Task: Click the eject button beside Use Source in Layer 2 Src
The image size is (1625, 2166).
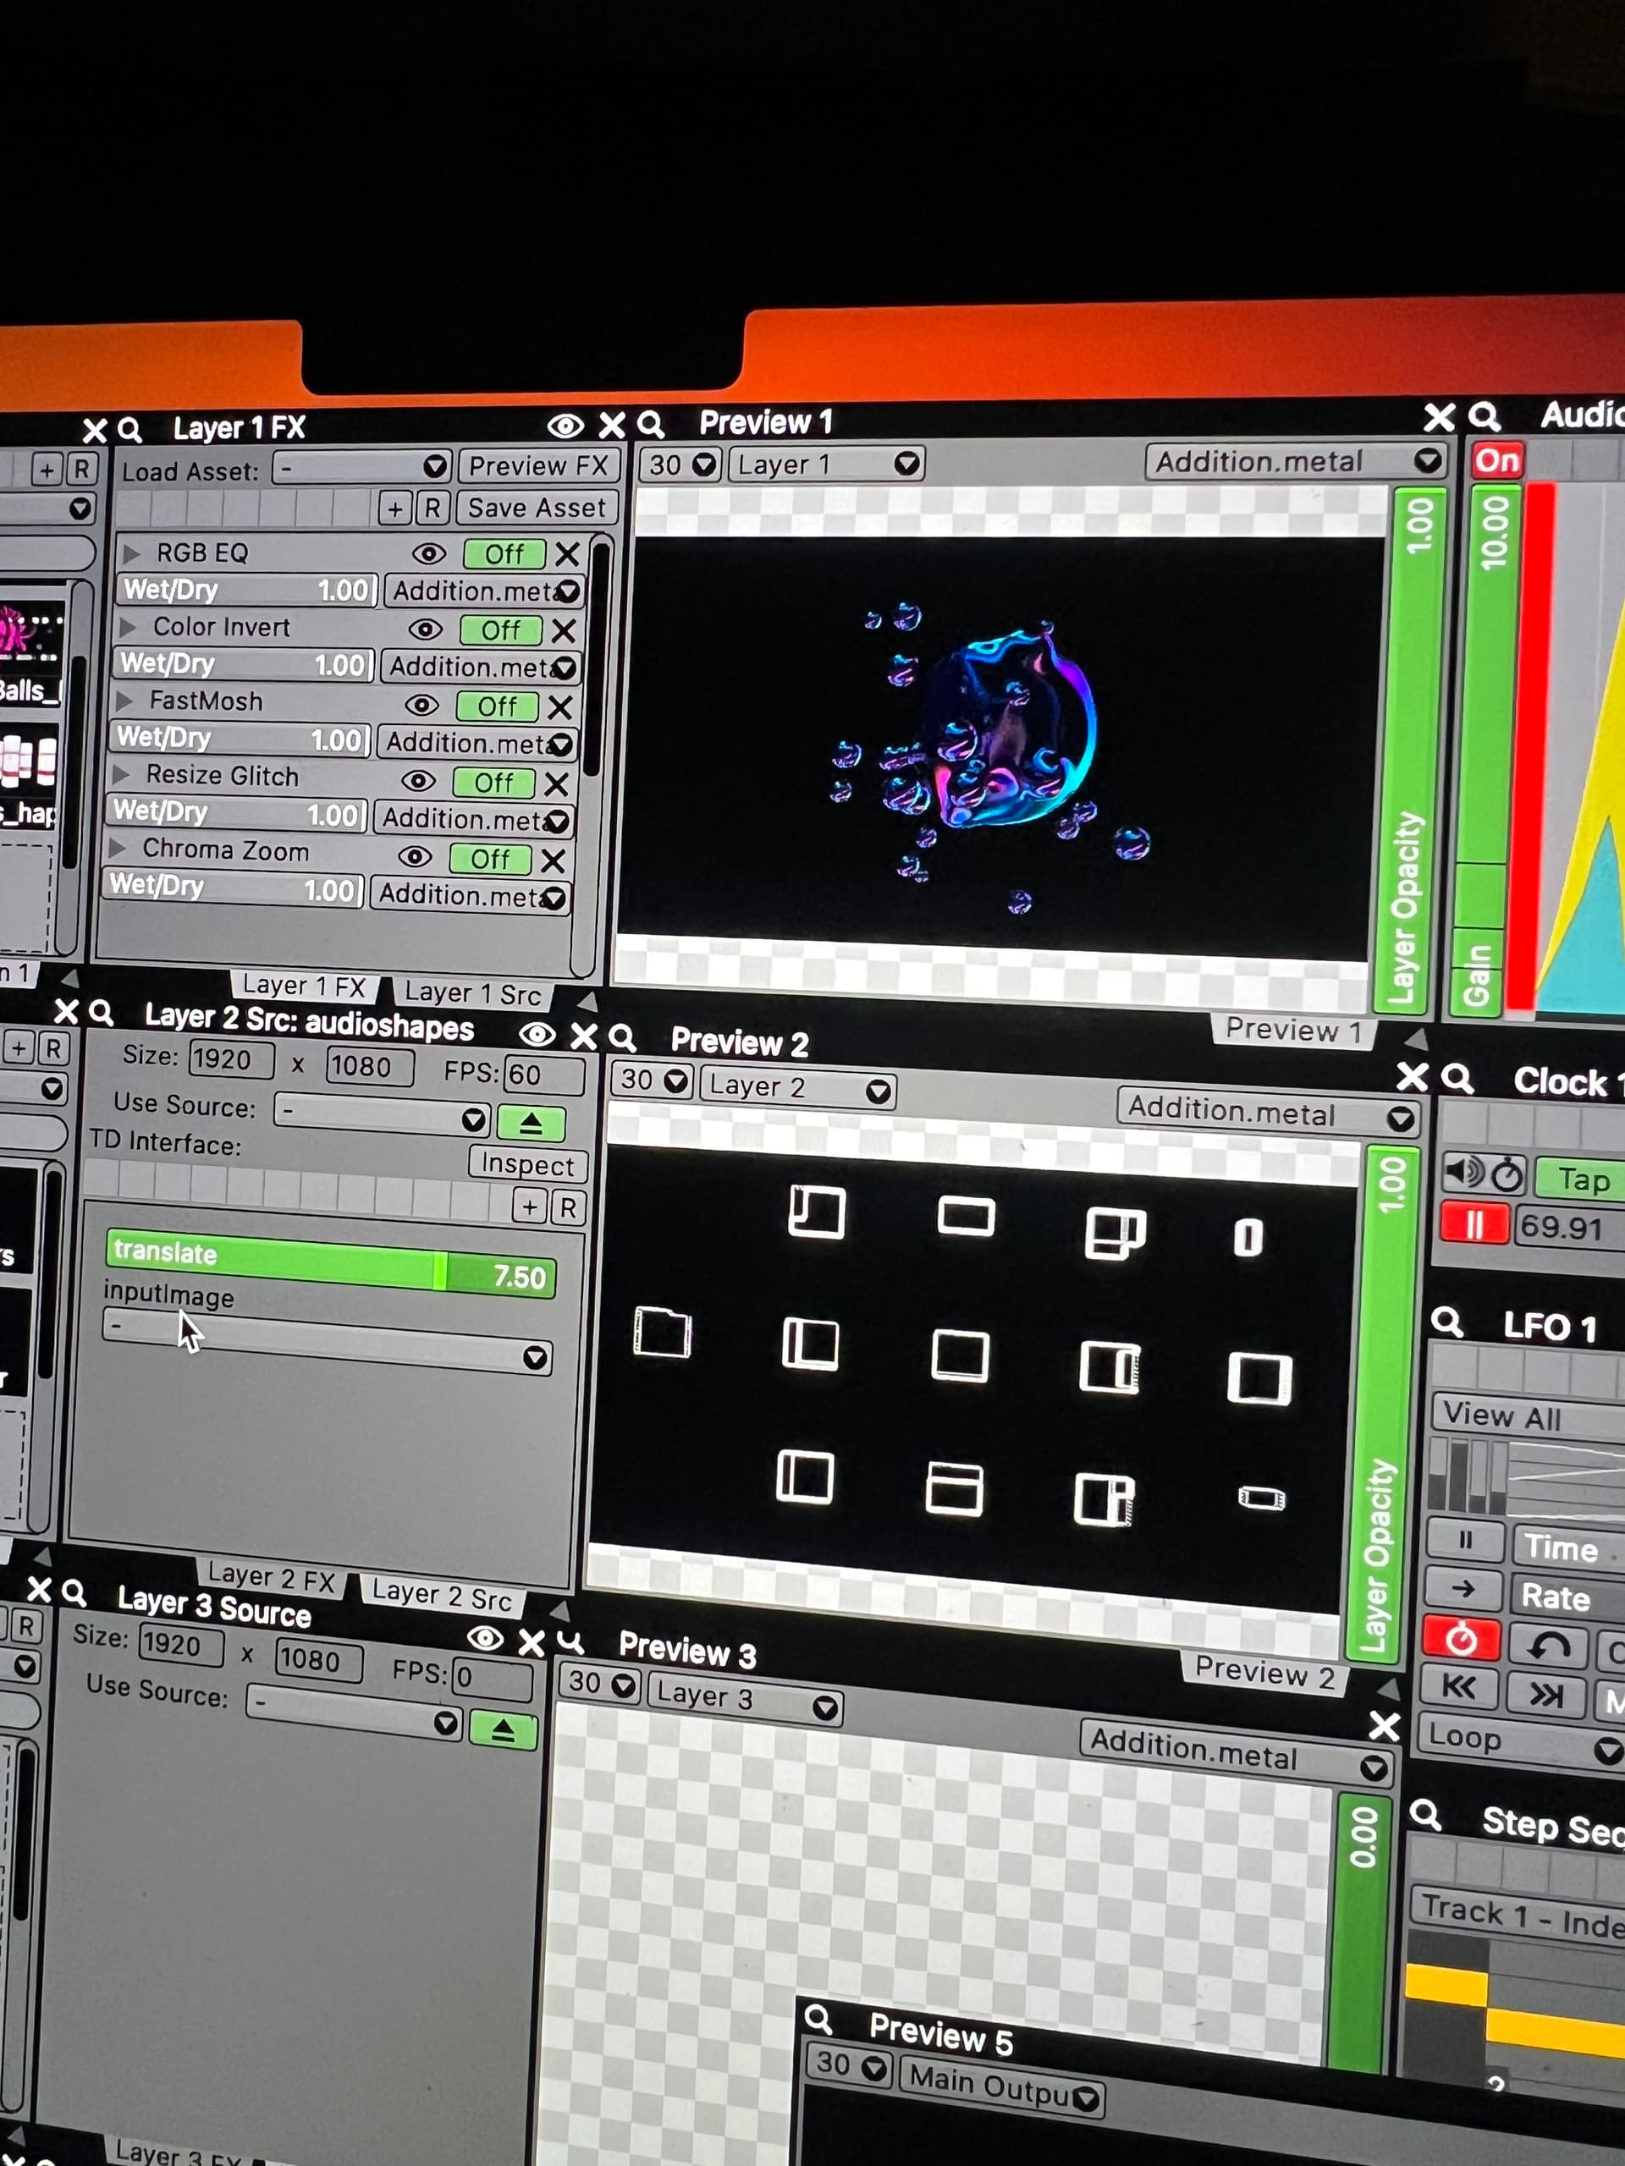Action: coord(530,1123)
